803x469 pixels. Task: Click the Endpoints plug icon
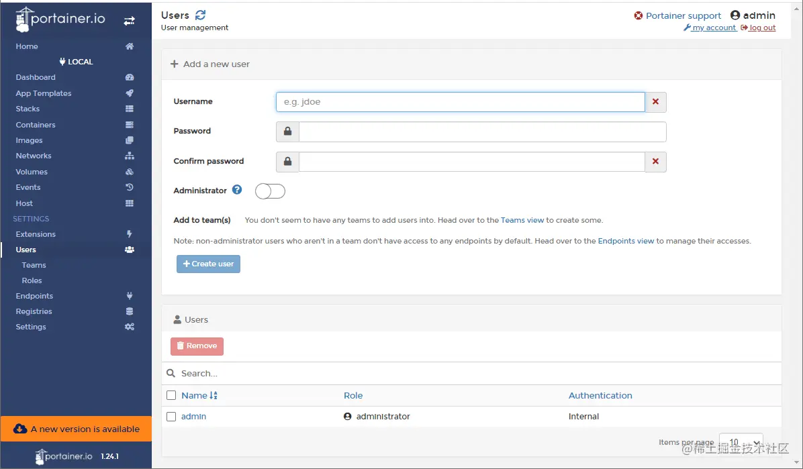point(130,296)
